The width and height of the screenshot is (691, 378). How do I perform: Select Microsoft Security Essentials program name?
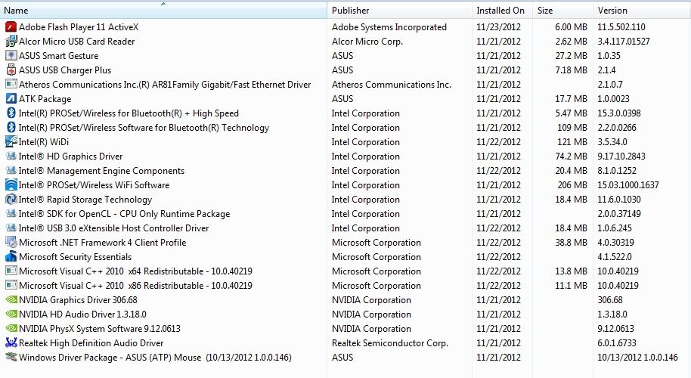[76, 257]
